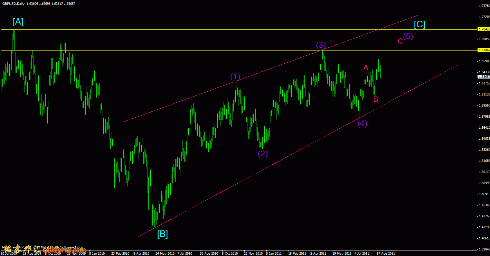Click the 5 Apr 2011 date label
Image resolution: width=490 pixels, height=256 pixels.
[318, 253]
